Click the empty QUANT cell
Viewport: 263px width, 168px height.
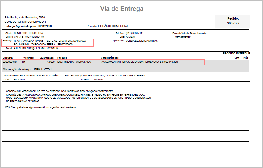coord(86,85)
